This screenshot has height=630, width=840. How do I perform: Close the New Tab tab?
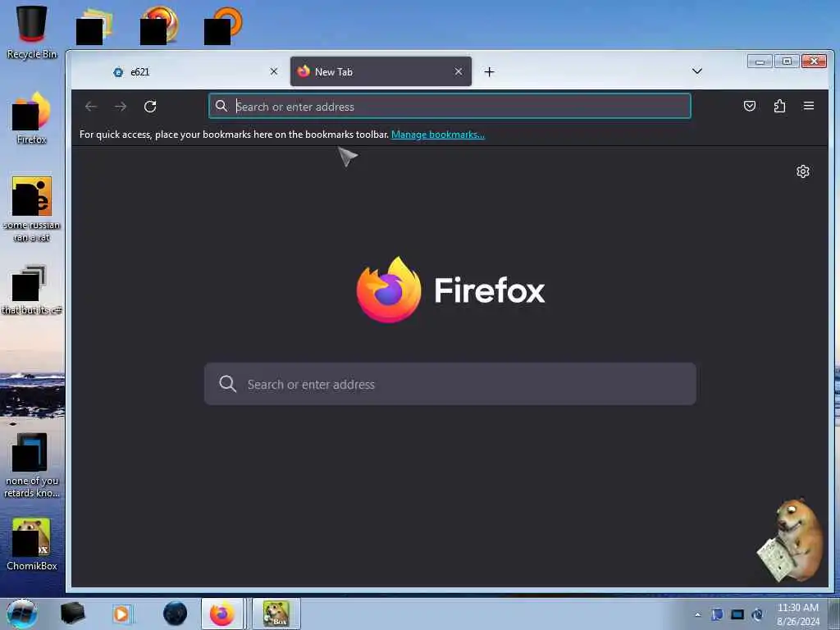click(x=459, y=72)
